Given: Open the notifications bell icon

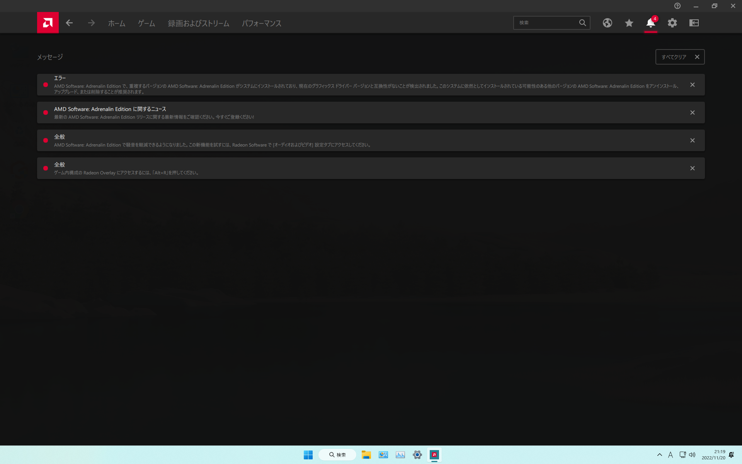Looking at the screenshot, I should point(651,23).
